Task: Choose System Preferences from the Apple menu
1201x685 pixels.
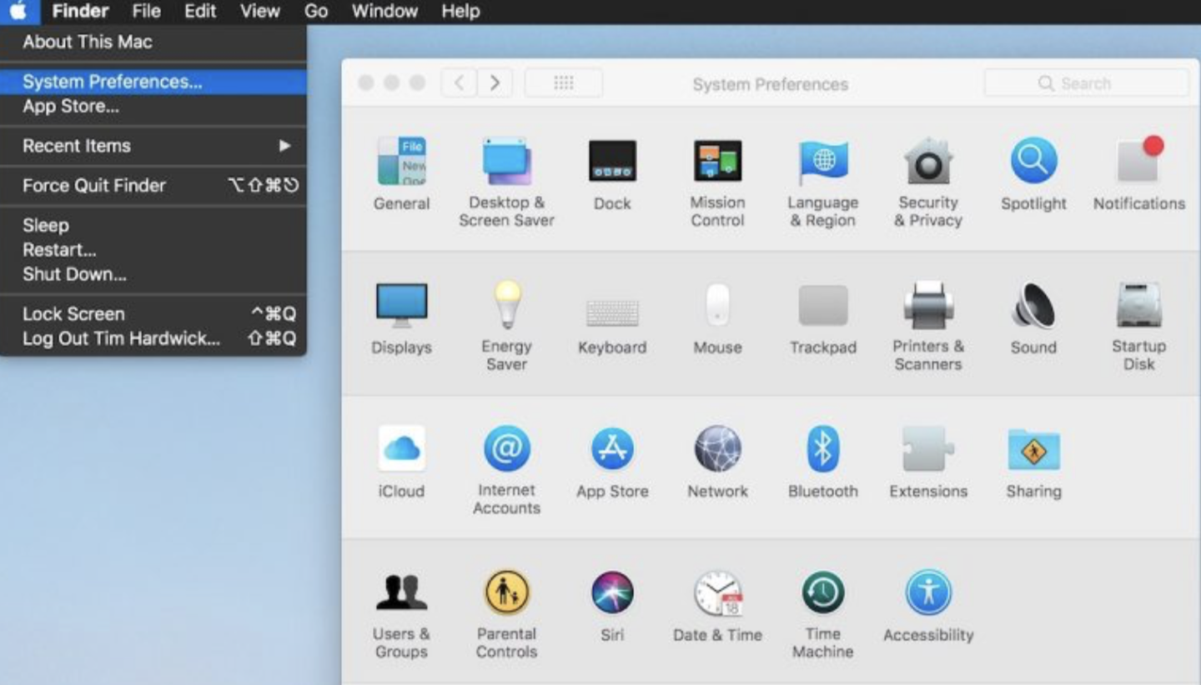Action: point(113,81)
